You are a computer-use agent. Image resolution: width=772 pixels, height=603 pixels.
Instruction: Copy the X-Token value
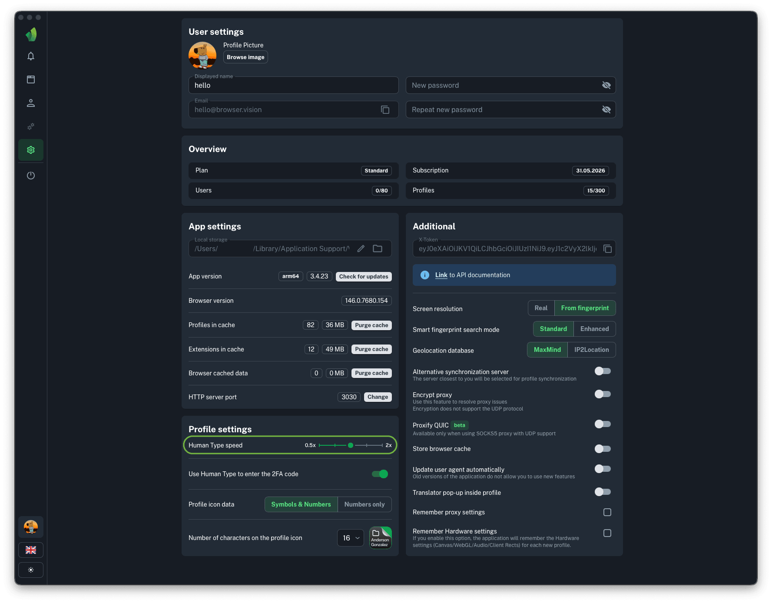coord(607,249)
